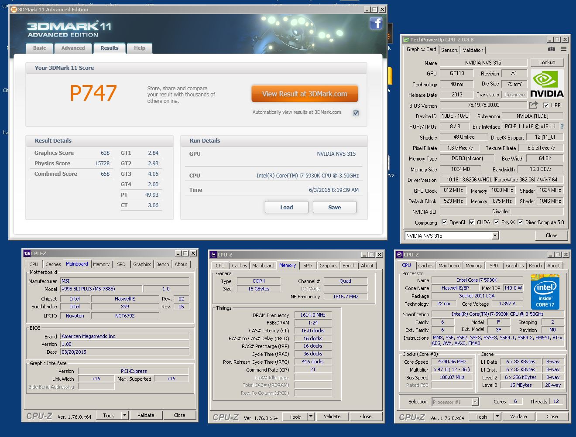This screenshot has height=437, width=576.
Task: Click View Result at 3DMark.com button
Action: tap(305, 94)
